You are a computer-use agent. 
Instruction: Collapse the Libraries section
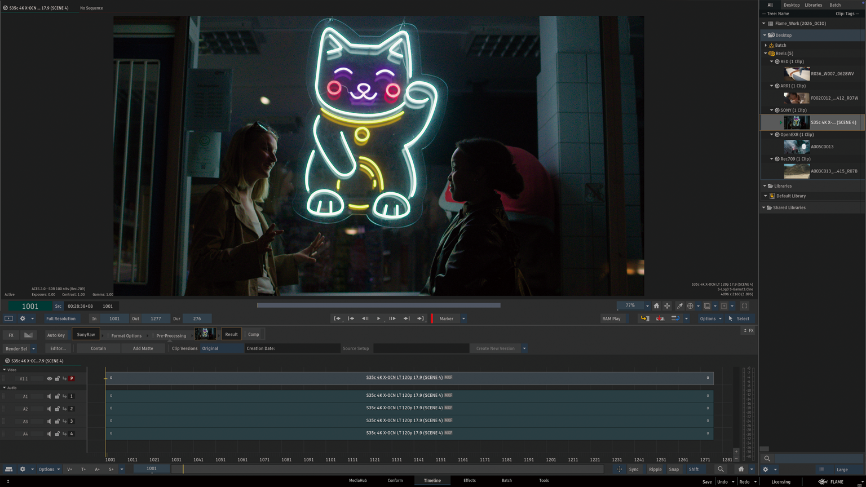pos(765,186)
